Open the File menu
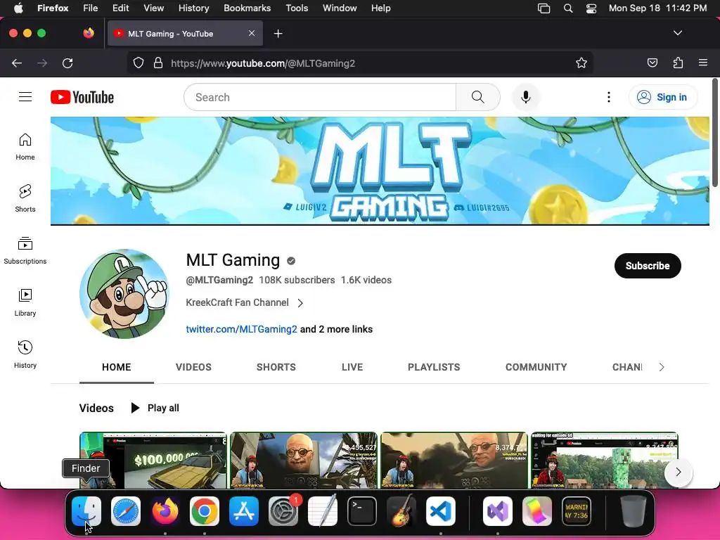Image resolution: width=720 pixels, height=540 pixels. (91, 8)
